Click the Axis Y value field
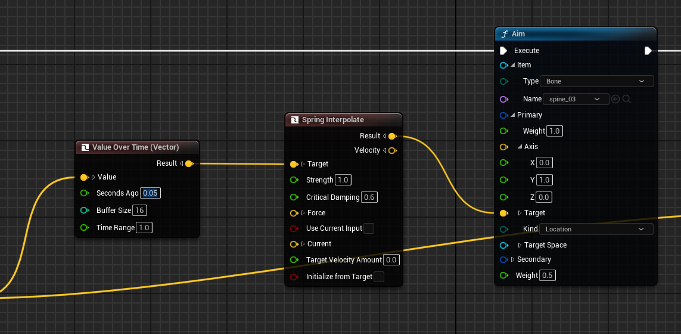The width and height of the screenshot is (681, 334). (x=544, y=180)
